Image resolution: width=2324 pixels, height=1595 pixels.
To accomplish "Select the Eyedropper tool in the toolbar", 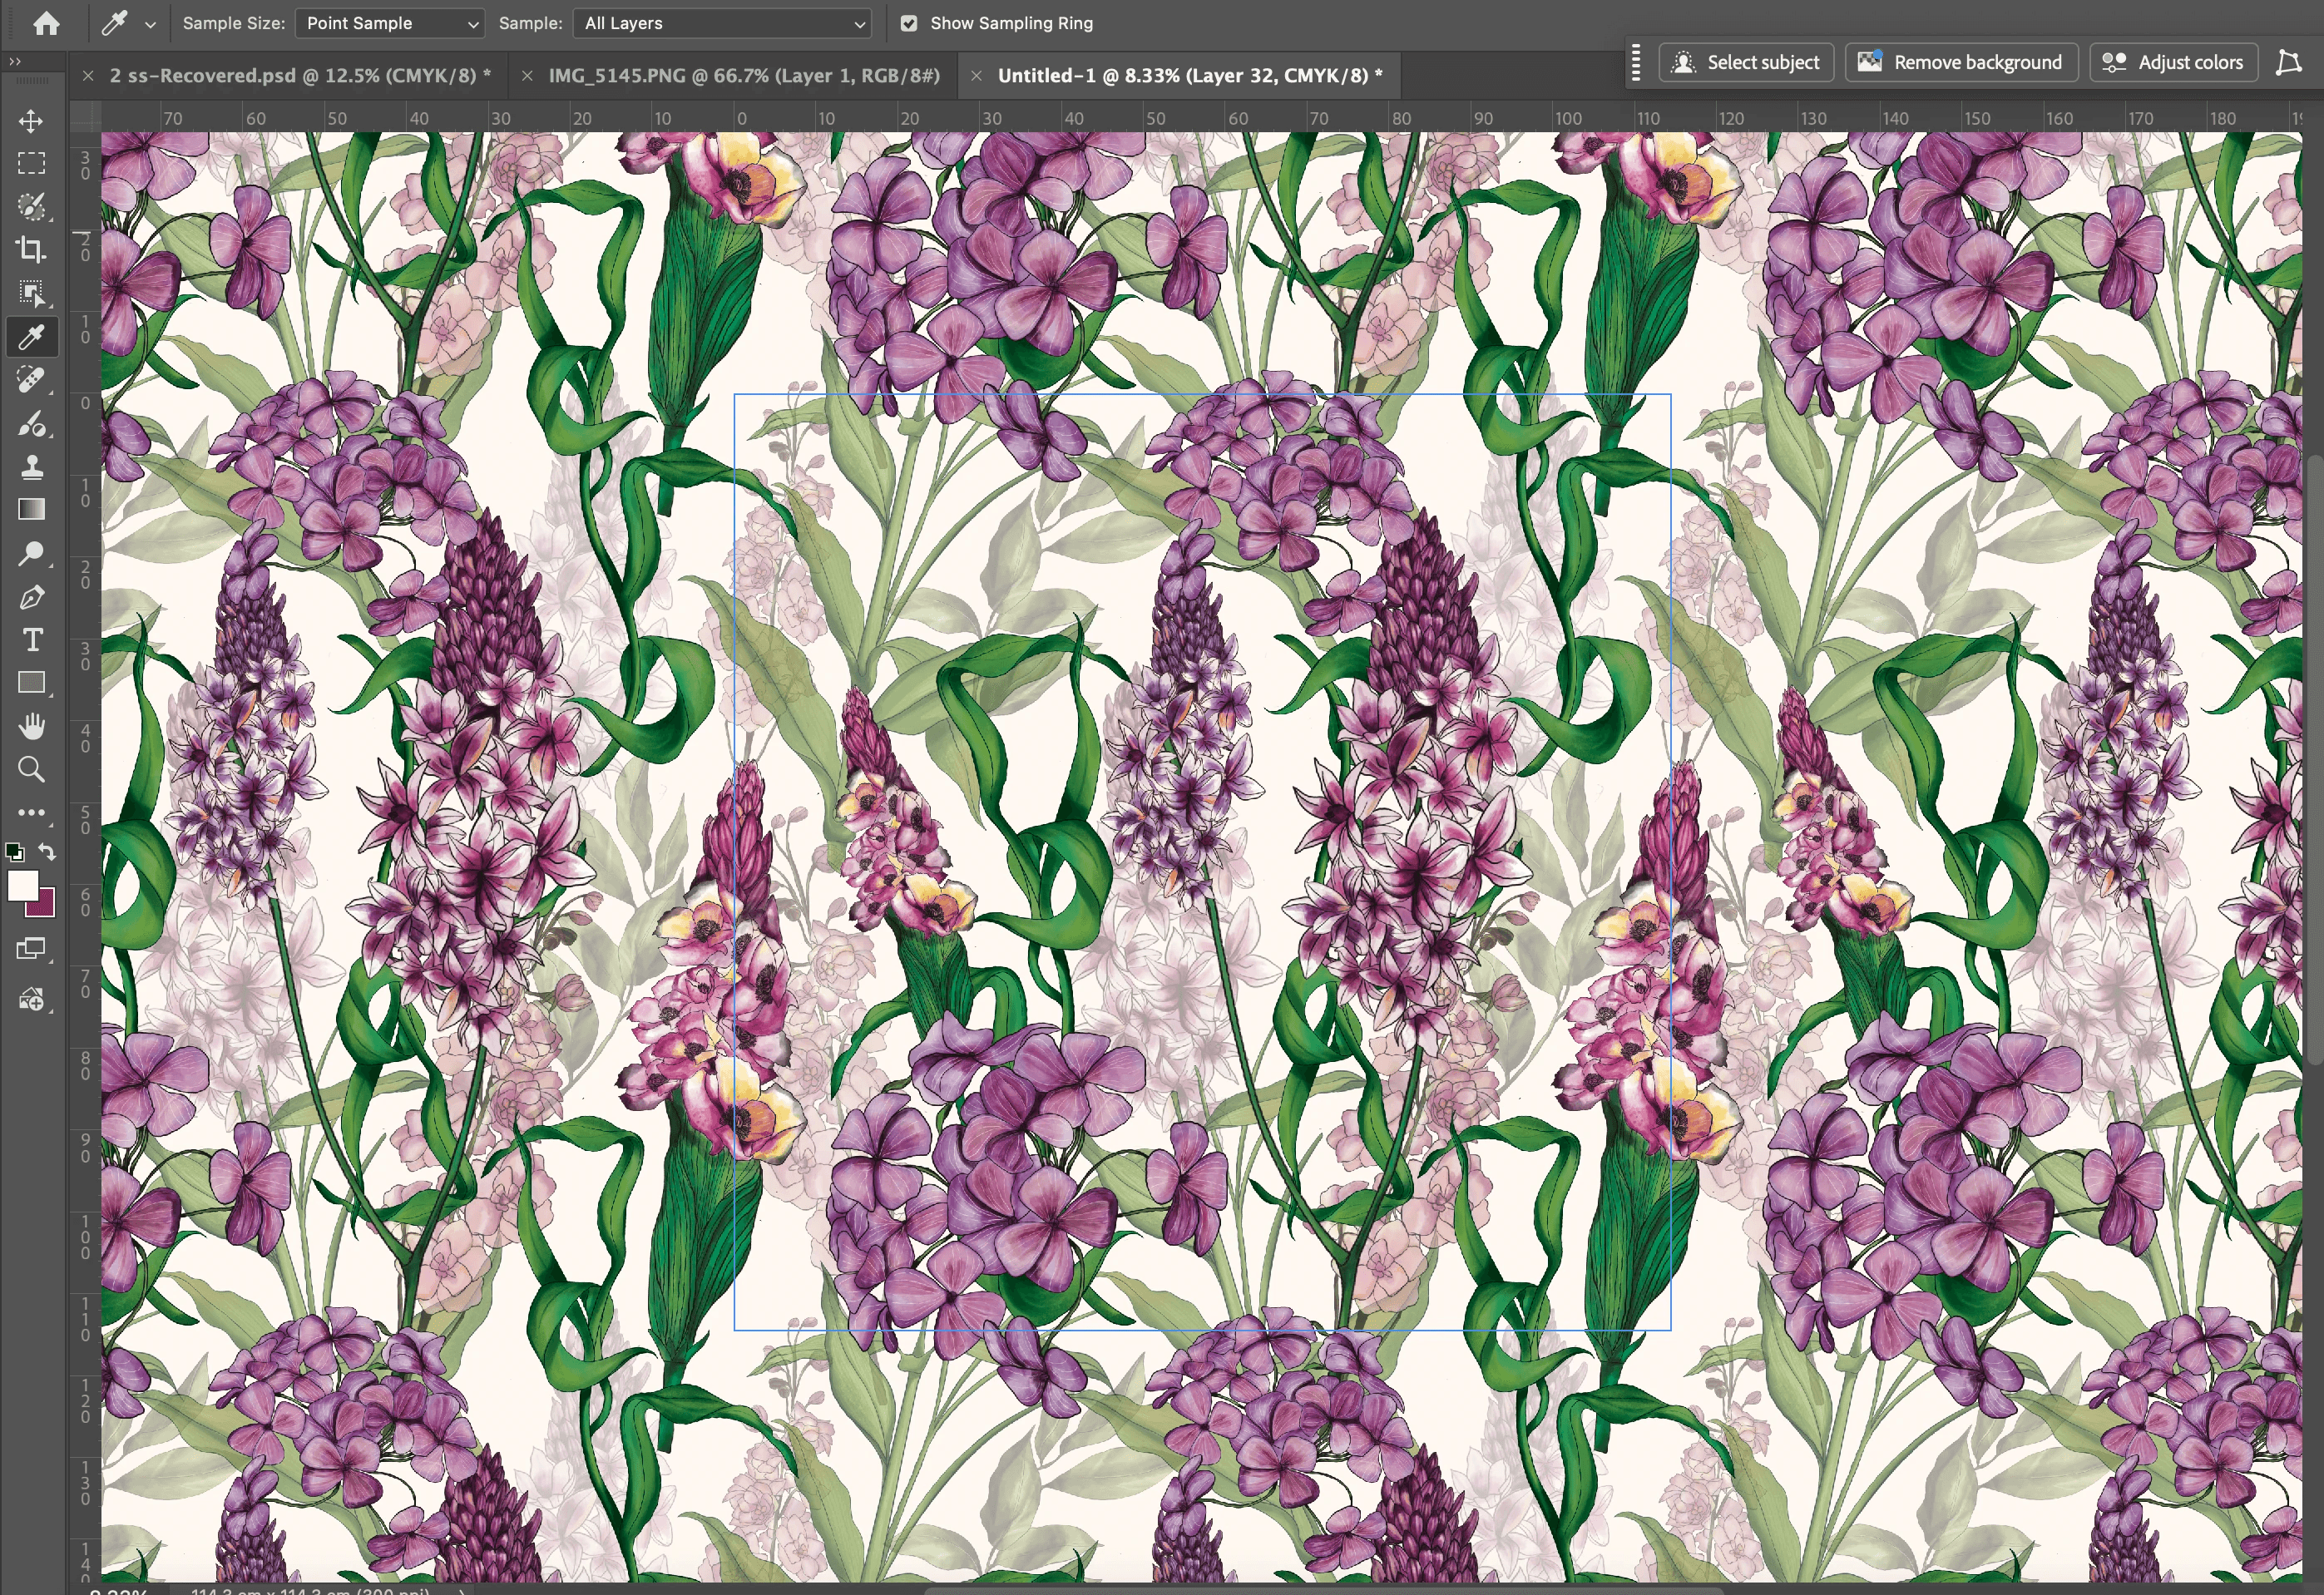I will click(x=31, y=337).
